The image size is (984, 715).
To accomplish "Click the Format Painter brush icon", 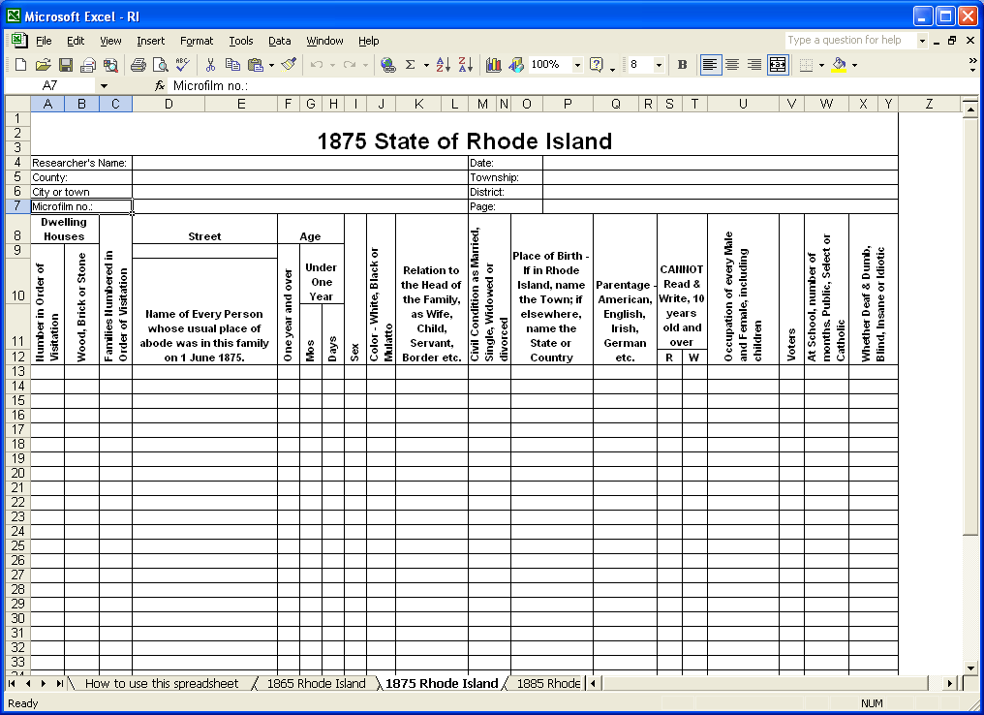I will (290, 65).
